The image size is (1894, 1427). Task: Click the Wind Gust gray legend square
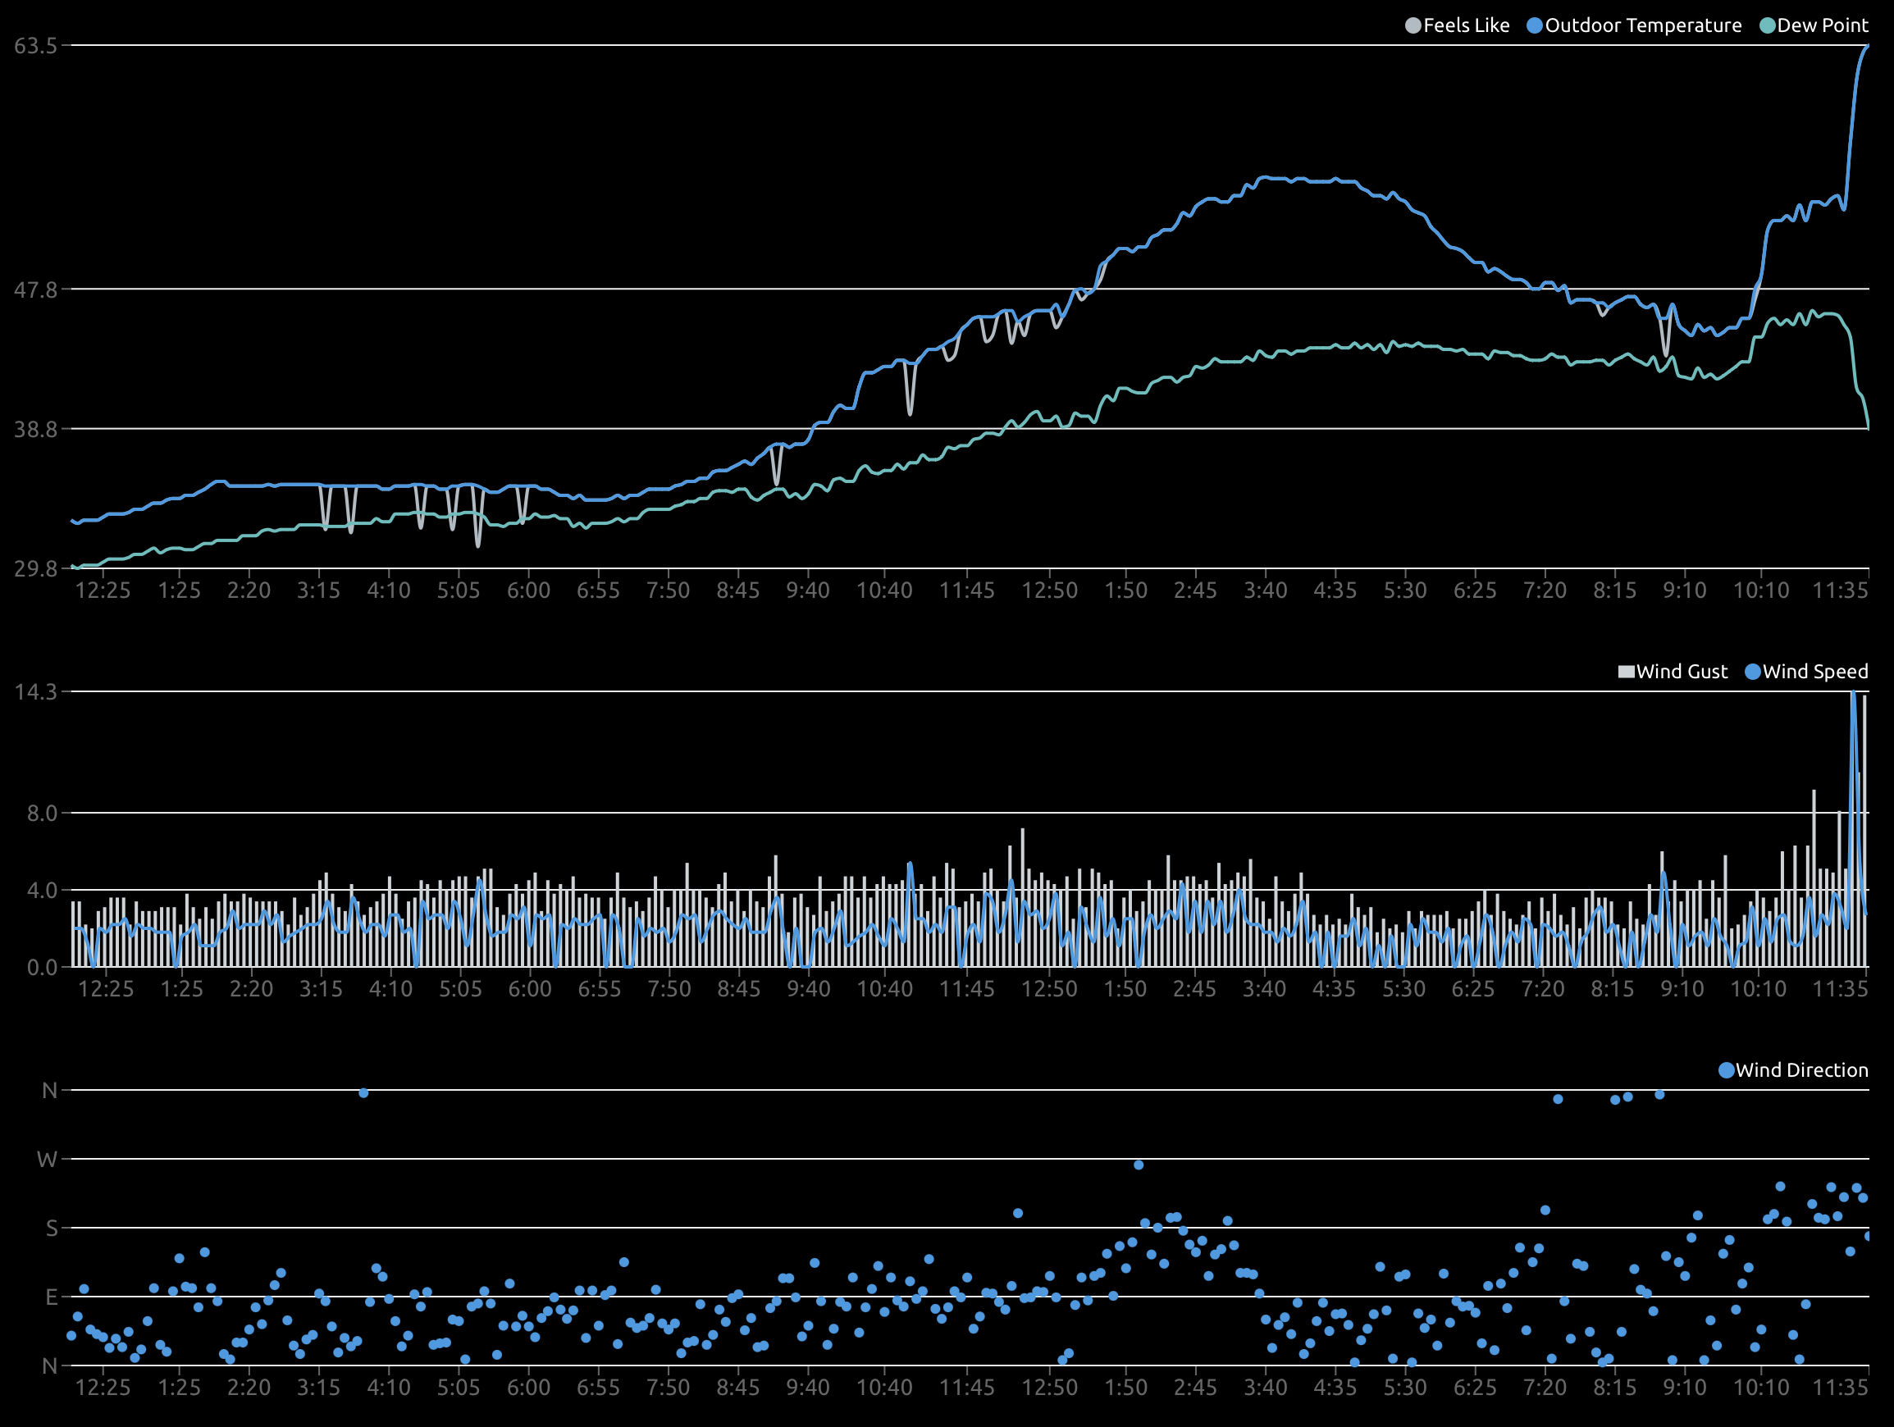tap(1626, 672)
